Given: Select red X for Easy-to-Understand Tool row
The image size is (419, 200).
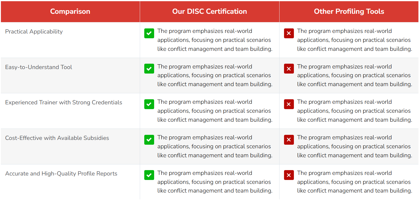Looking at the screenshot, I should 289,69.
